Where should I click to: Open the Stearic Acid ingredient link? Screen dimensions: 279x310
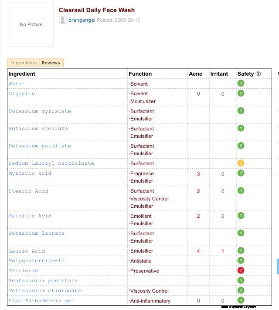[28, 191]
